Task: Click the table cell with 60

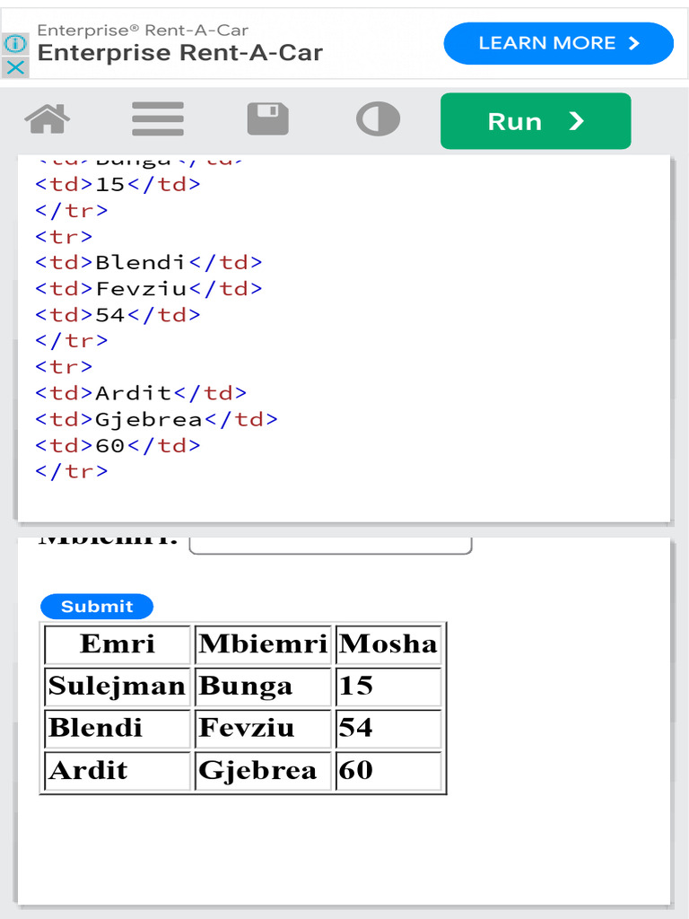Action: pyautogui.click(x=388, y=771)
